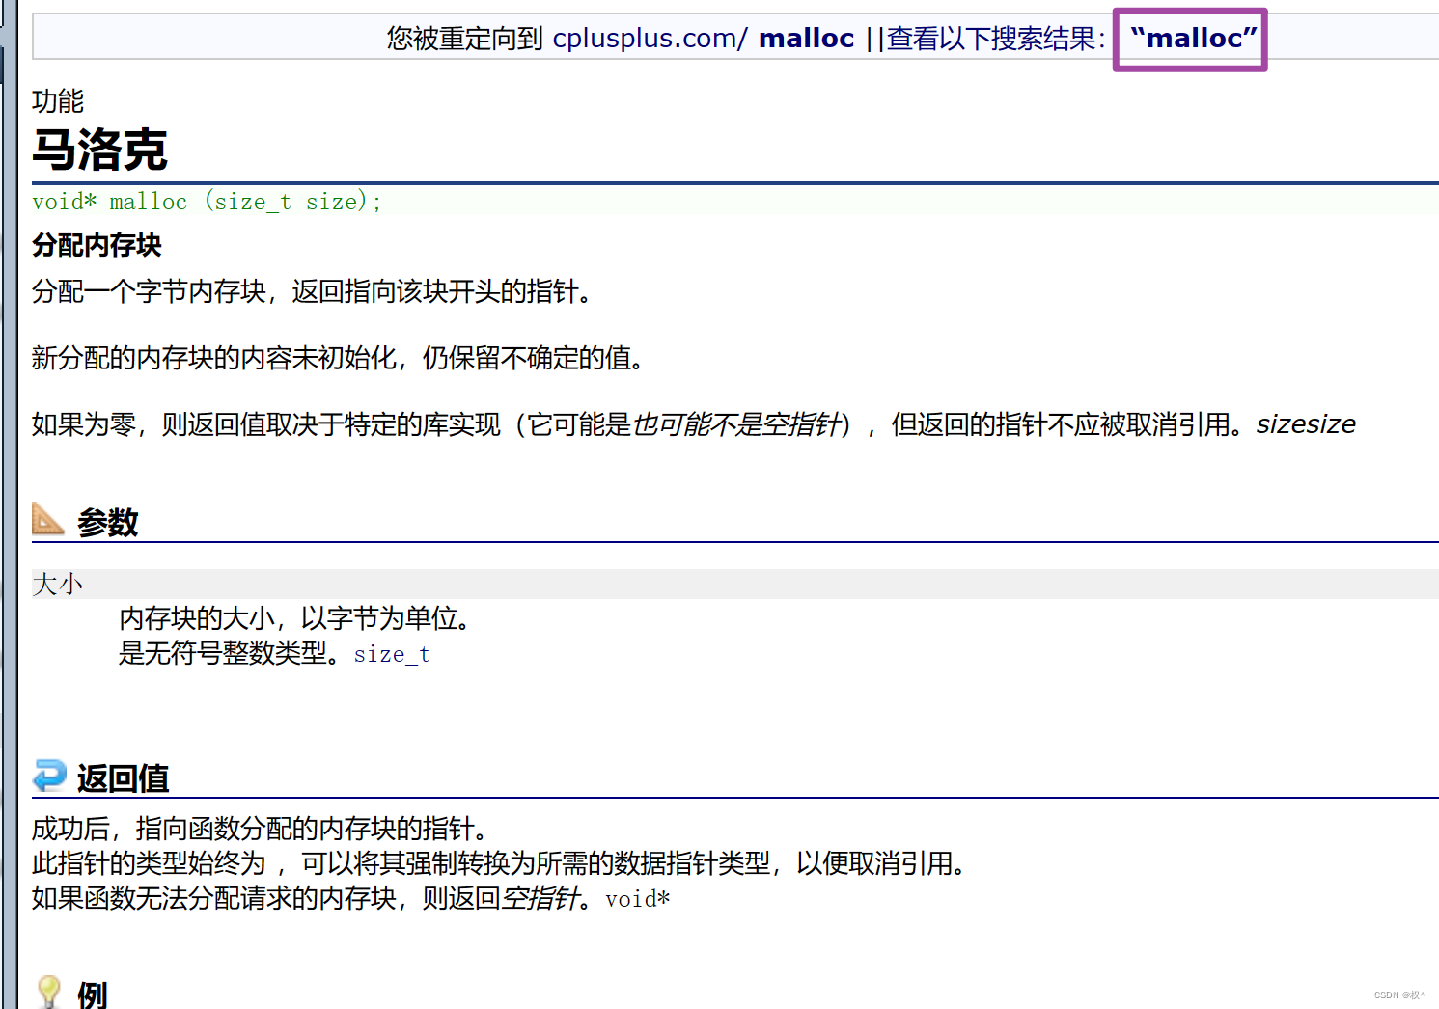Click the 分配内存块 subheading
The height and width of the screenshot is (1009, 1439).
click(97, 245)
